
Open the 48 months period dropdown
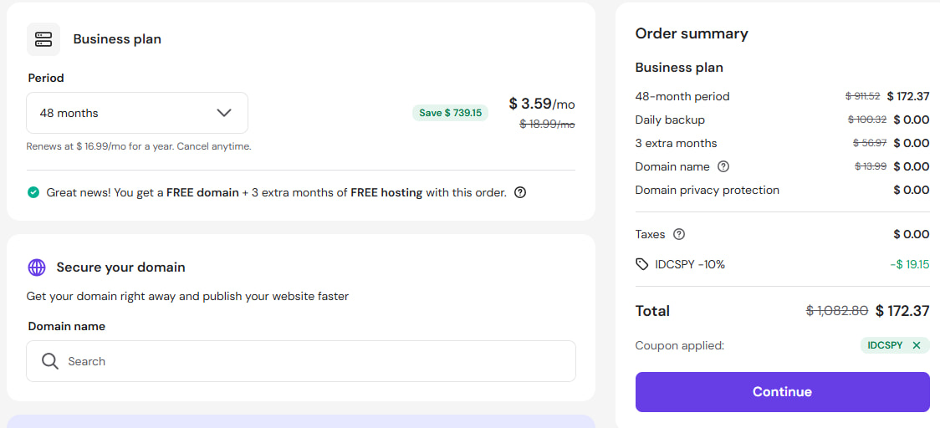[x=136, y=113]
